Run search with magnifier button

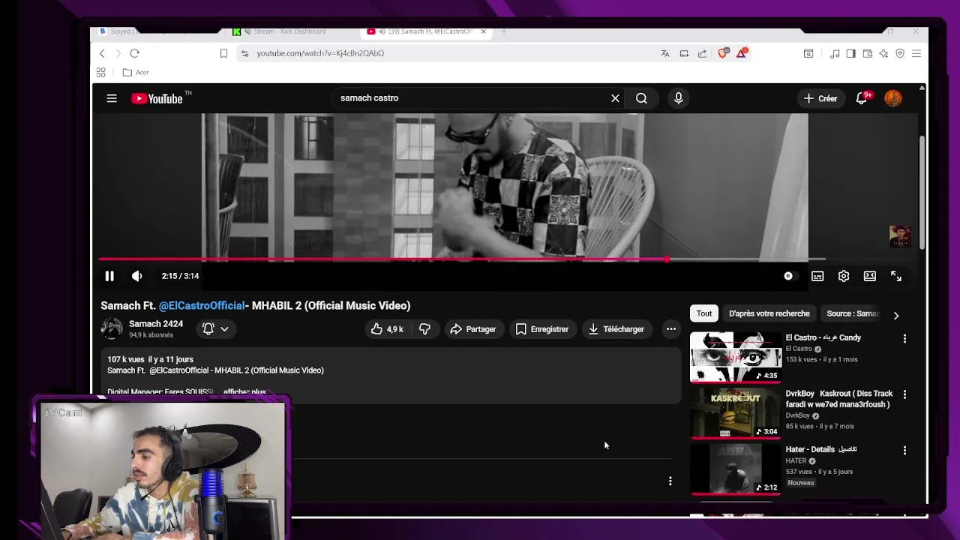click(x=641, y=98)
